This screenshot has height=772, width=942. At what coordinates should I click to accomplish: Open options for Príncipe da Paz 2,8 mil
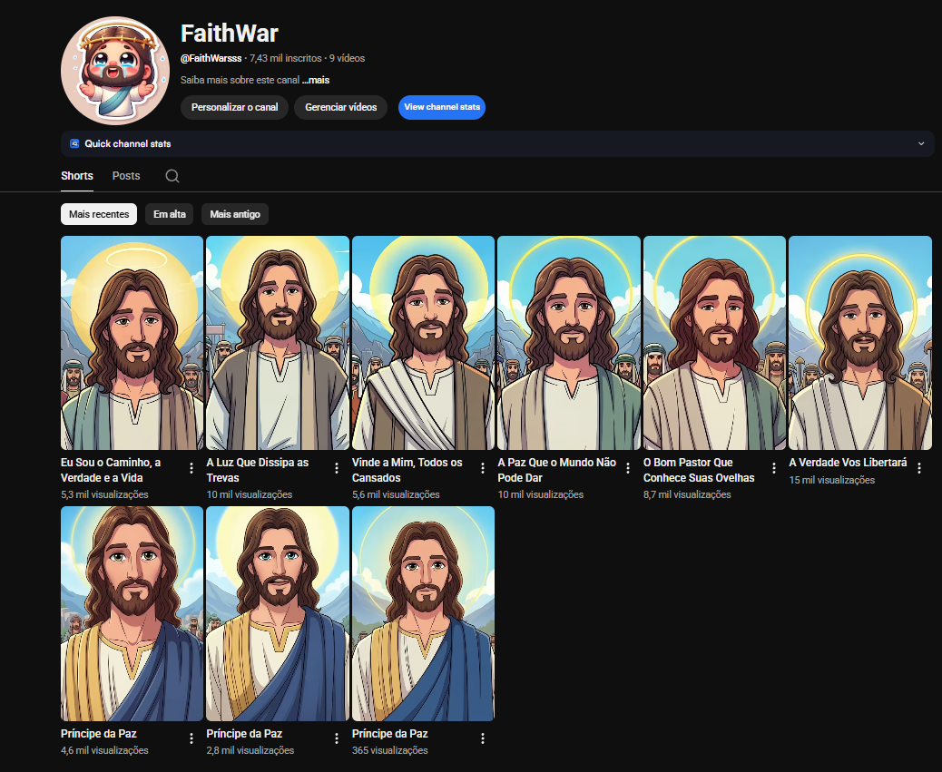[337, 739]
